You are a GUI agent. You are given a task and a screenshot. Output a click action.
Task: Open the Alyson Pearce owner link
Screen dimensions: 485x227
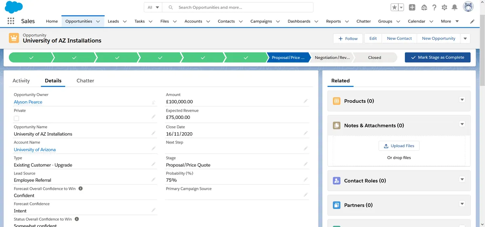[x=28, y=102]
